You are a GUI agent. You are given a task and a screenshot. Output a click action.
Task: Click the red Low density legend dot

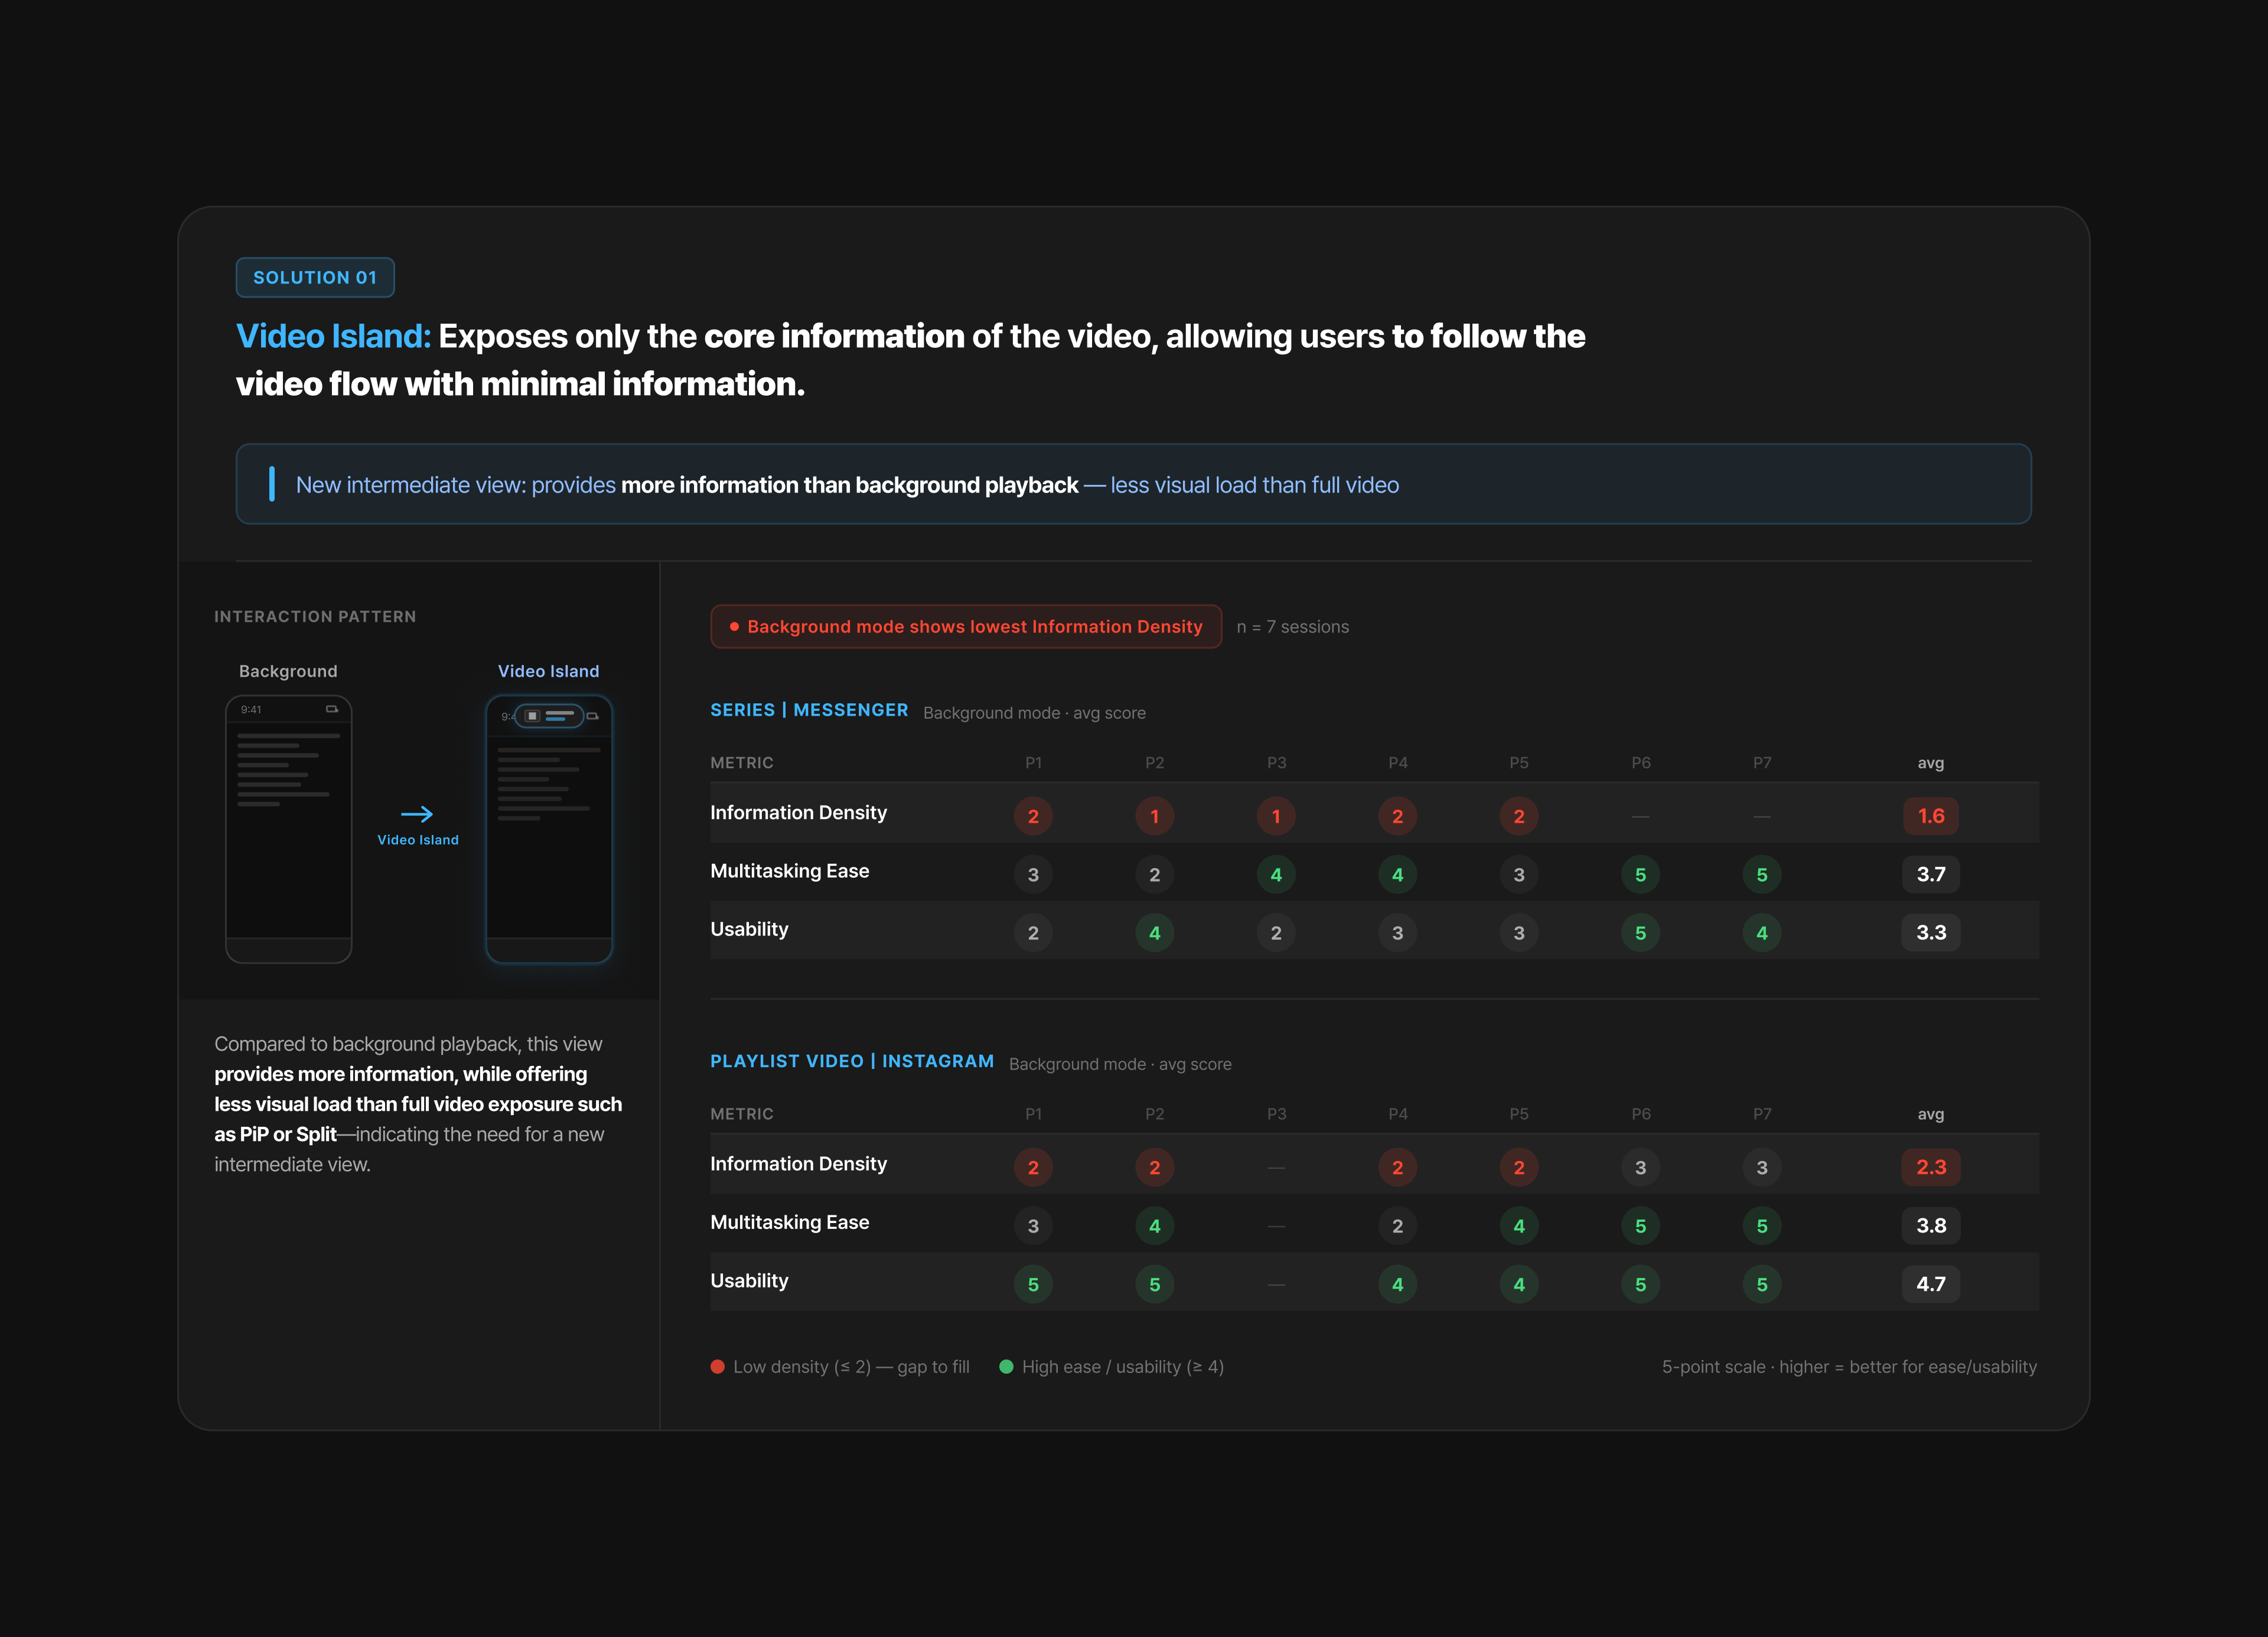coord(717,1367)
